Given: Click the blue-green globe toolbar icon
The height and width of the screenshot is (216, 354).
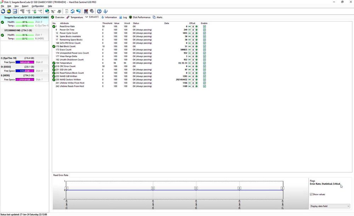Looking at the screenshot, I should point(47,11).
